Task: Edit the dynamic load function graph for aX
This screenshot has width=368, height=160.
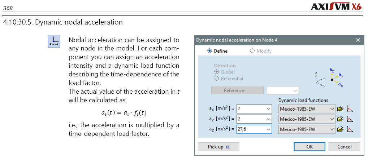Action: (350, 109)
